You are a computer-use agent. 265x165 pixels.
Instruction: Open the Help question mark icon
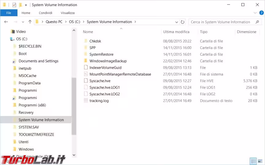[x=261, y=13]
